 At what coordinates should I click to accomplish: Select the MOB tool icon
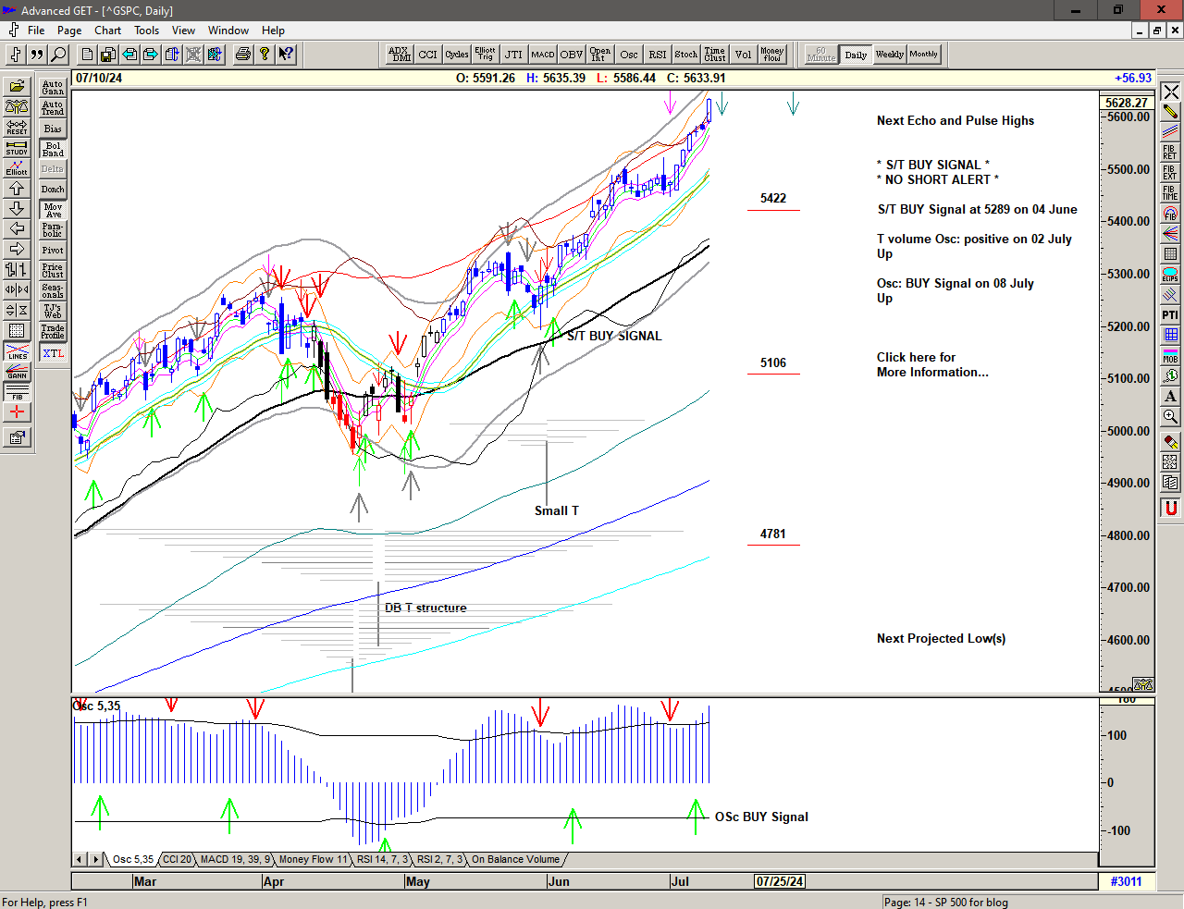1170,356
